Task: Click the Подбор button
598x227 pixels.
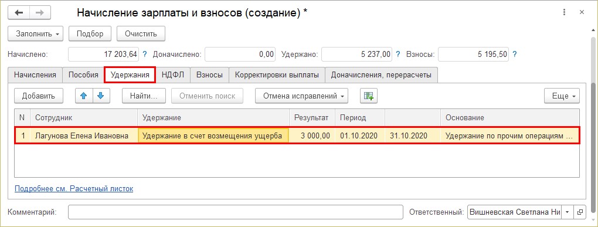Action: 90,33
